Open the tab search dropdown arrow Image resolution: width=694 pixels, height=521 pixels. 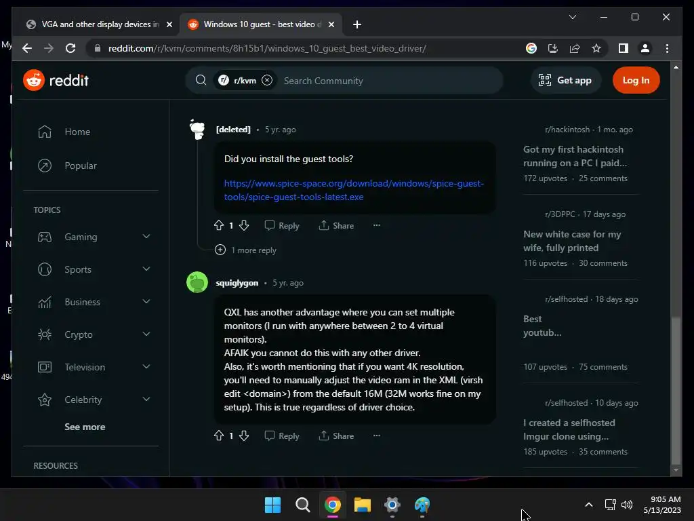coord(572,17)
